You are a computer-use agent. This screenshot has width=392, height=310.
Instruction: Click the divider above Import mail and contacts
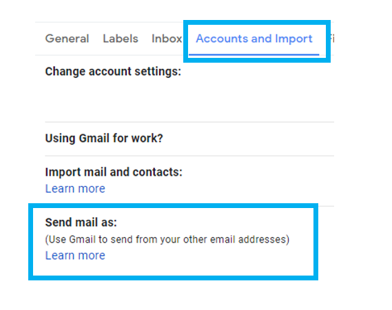(x=189, y=156)
